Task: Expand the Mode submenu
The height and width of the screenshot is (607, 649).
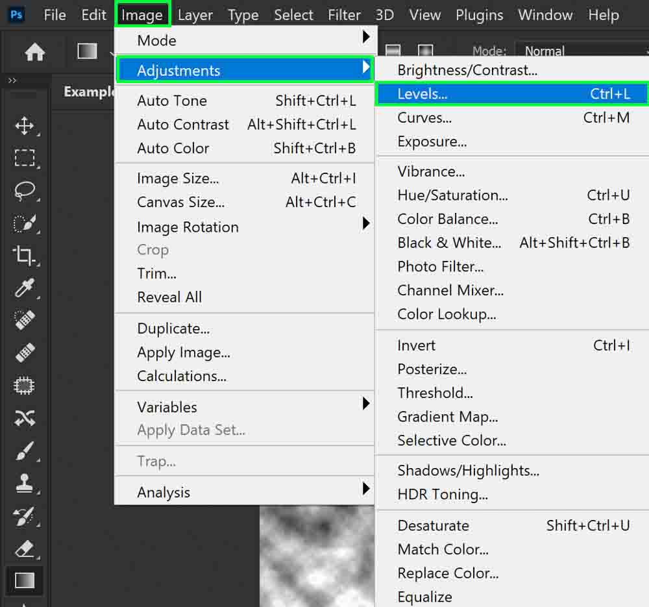Action: click(245, 40)
